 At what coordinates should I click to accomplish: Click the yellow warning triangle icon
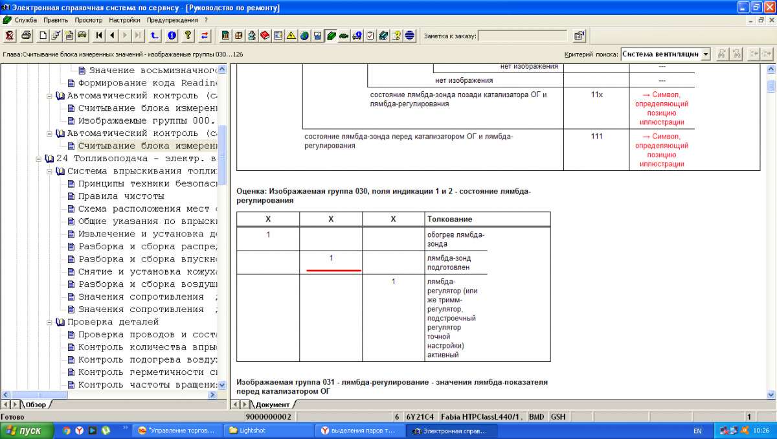pos(291,36)
